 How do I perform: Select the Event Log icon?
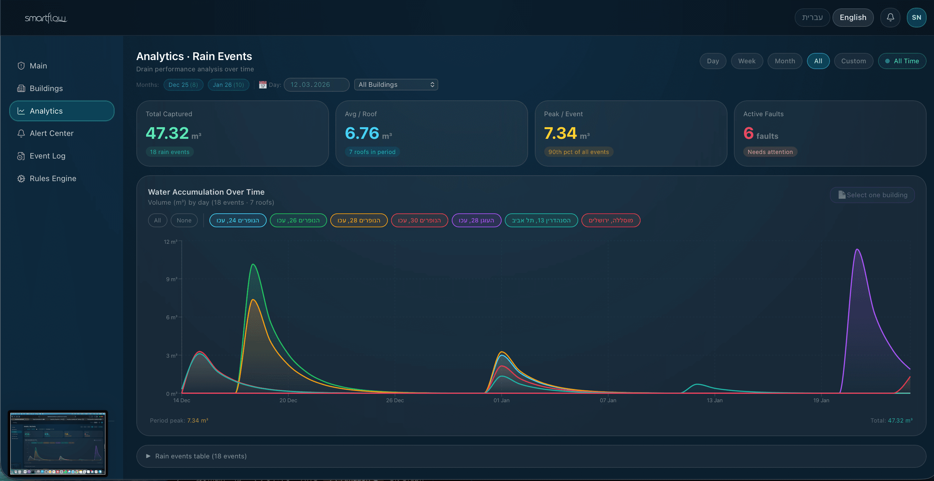coord(21,156)
